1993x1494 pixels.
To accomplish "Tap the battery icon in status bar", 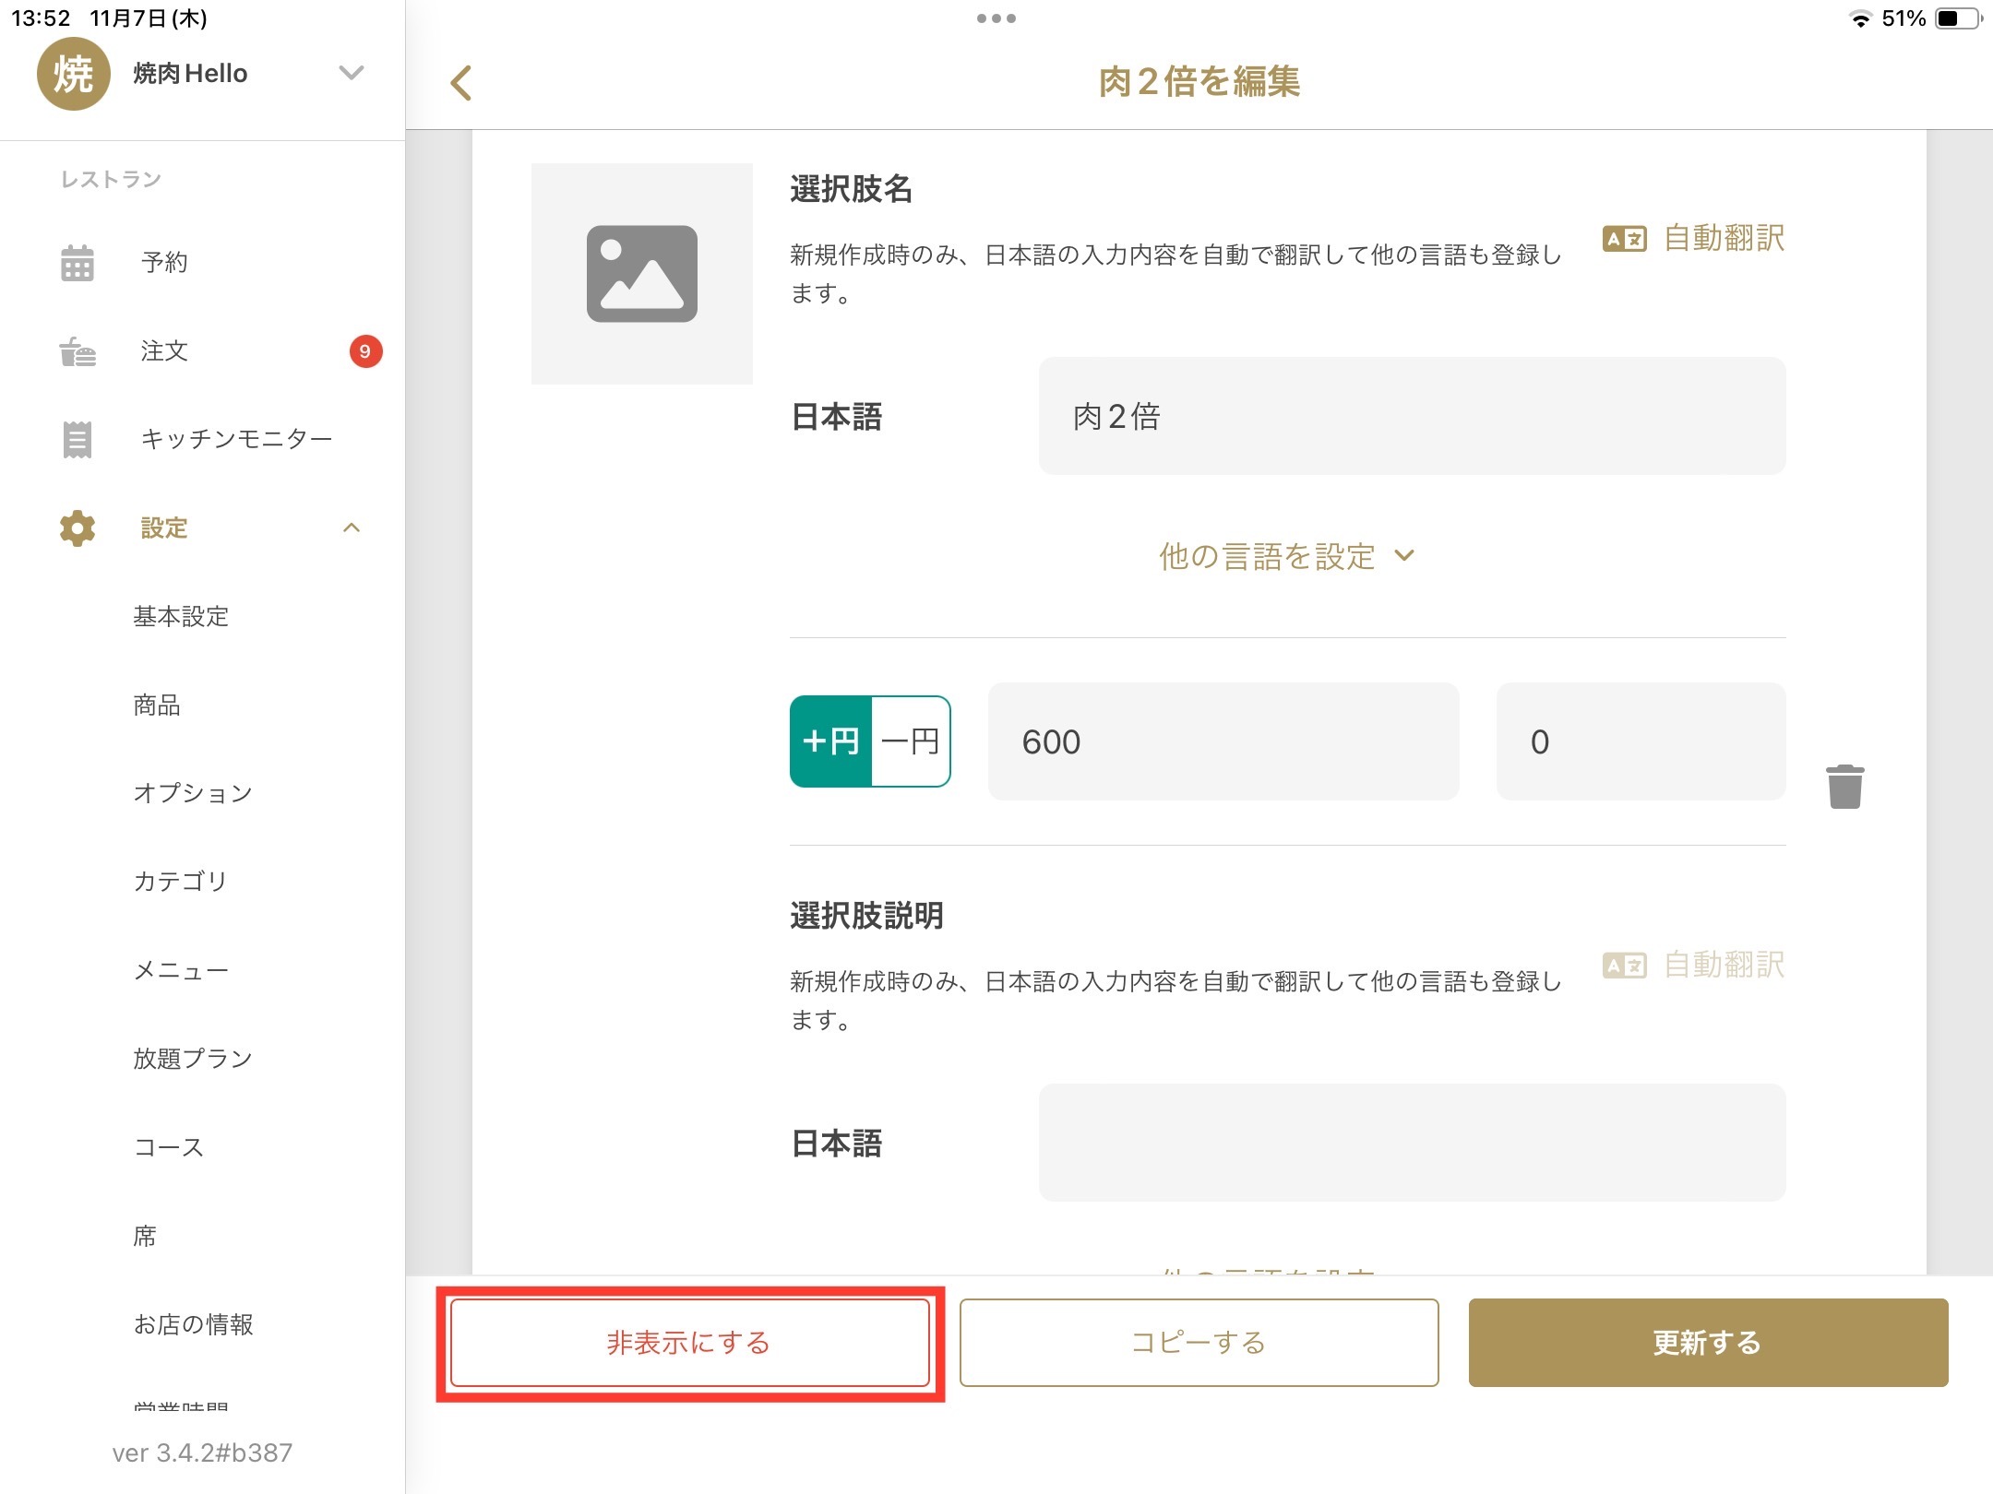I will (1958, 18).
